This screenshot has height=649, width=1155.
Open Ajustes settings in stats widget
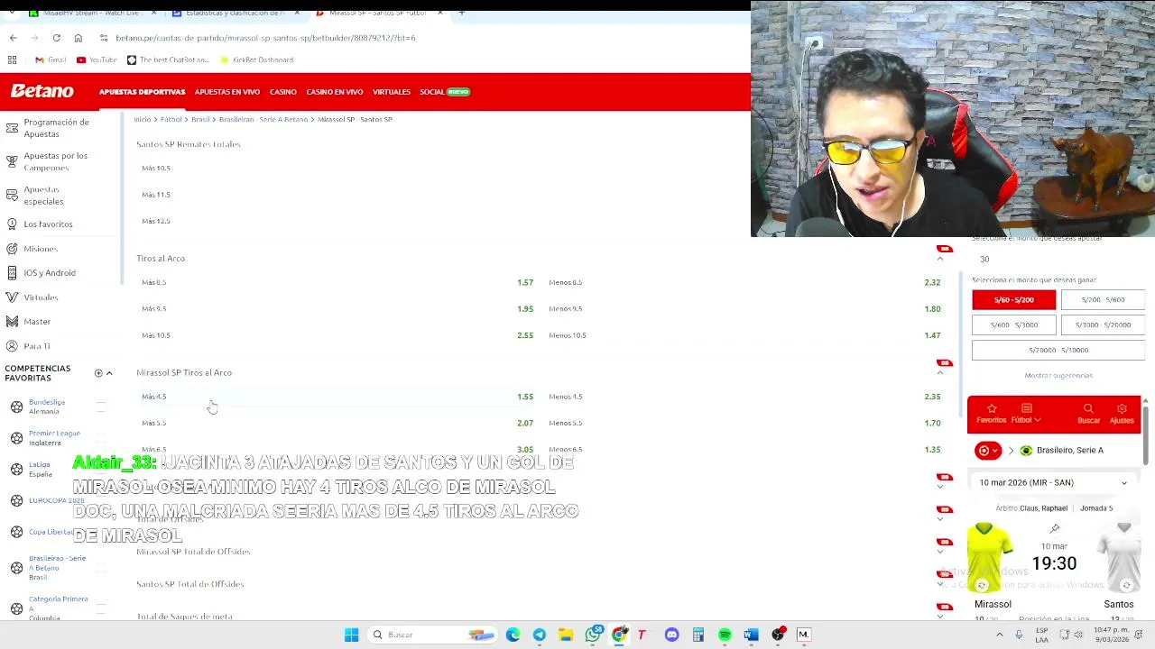pos(1122,414)
